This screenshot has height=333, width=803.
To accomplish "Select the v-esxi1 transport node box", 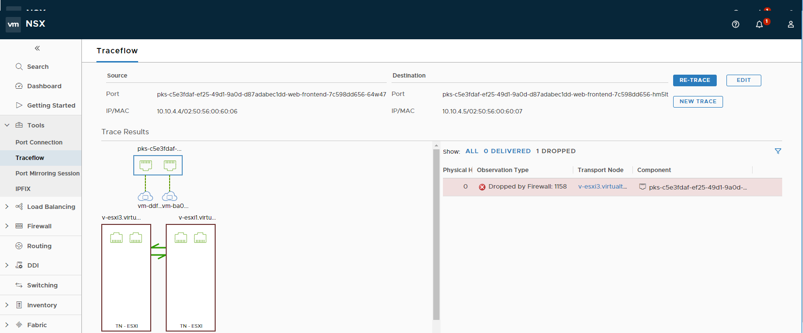I will click(190, 278).
